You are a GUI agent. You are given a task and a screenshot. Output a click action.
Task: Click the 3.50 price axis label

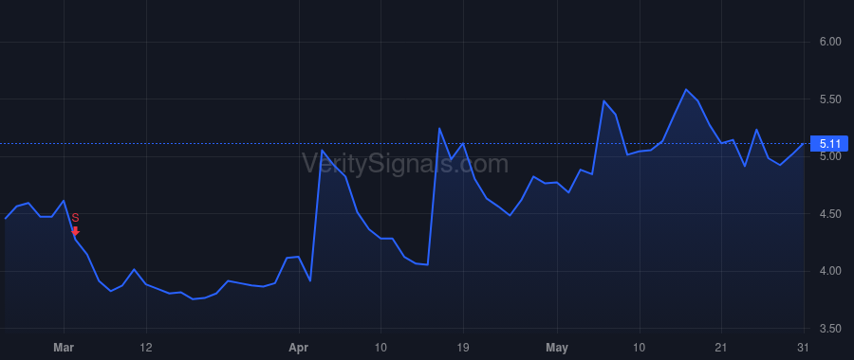830,329
